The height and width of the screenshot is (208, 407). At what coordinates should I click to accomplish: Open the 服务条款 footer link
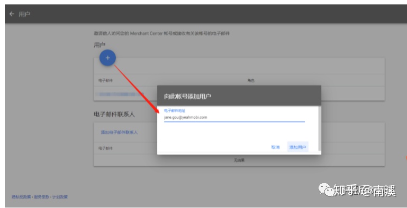tap(41, 197)
